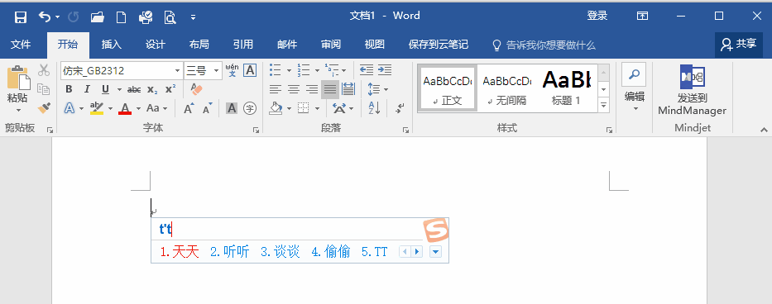772x304 pixels.
Task: Align the paragraph text to the left
Action: [x=276, y=89]
